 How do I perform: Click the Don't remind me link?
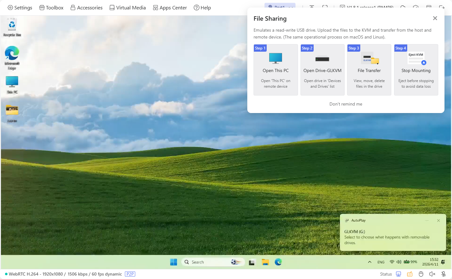[x=346, y=104]
